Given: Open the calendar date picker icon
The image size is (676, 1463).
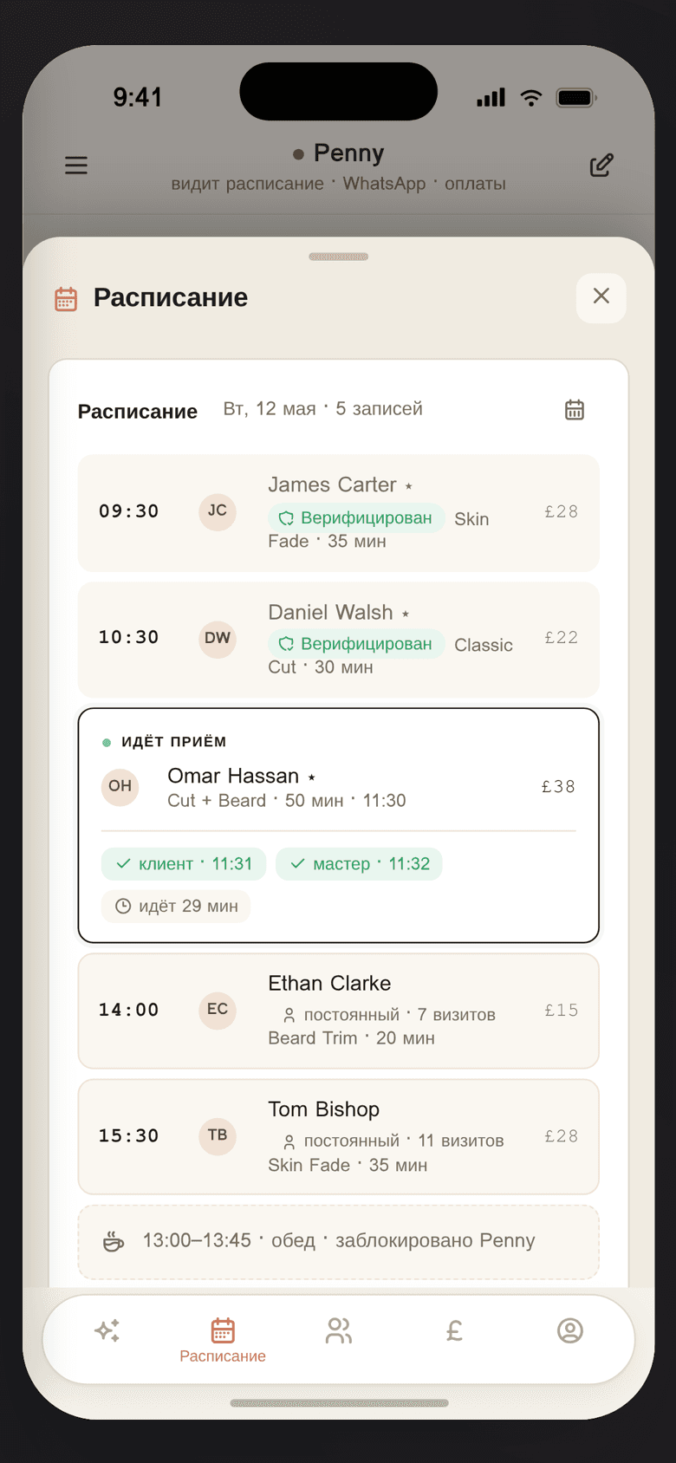Looking at the screenshot, I should coord(575,410).
